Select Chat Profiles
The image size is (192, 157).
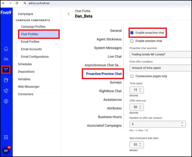[x=39, y=34]
